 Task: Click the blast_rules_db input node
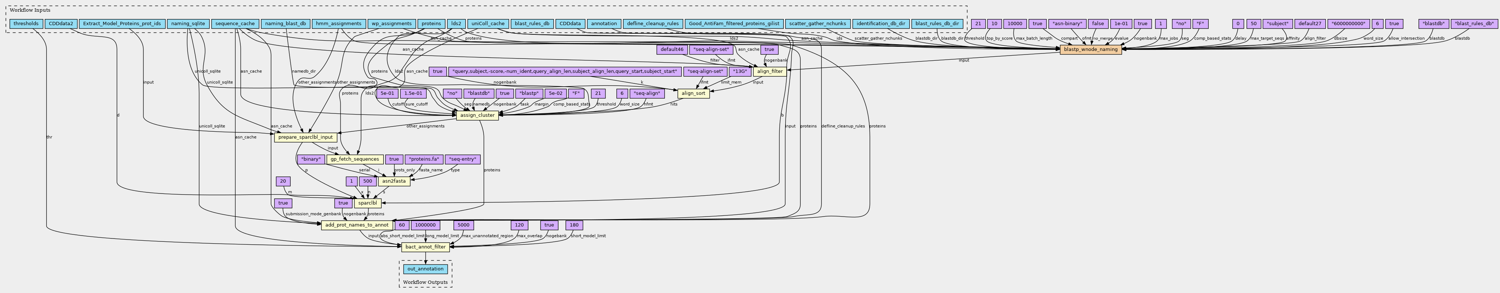click(x=532, y=24)
